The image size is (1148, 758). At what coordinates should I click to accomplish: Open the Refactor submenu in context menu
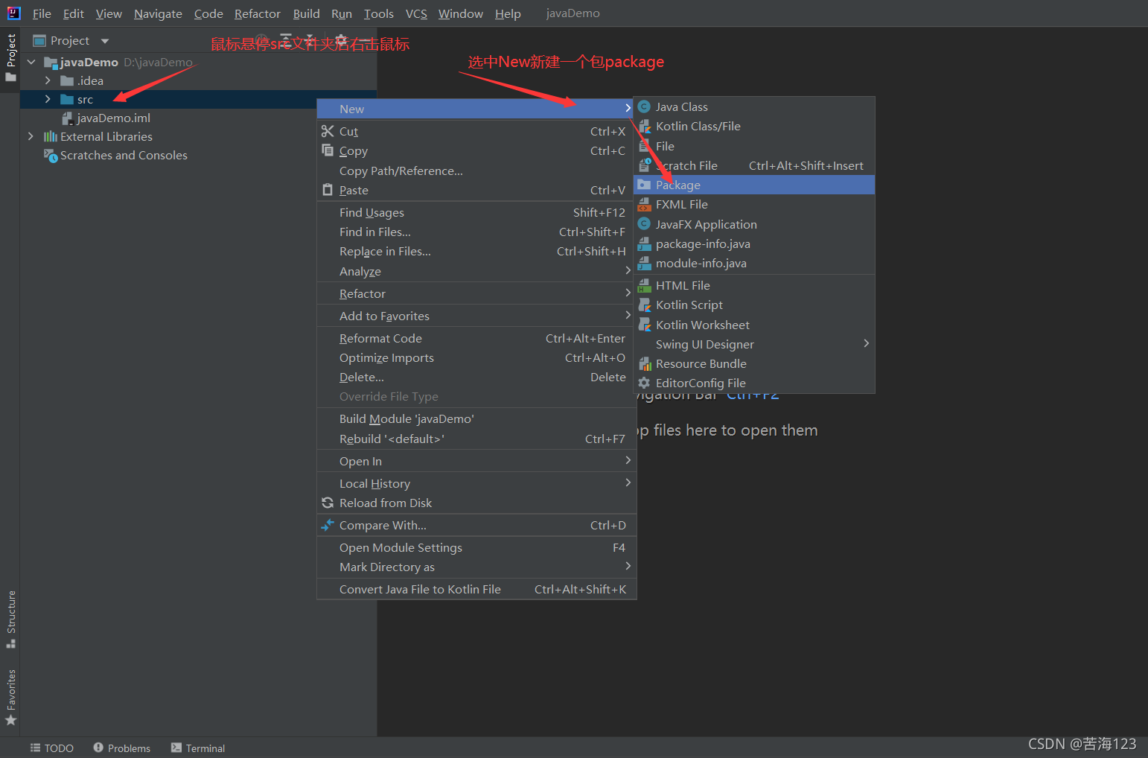tap(476, 294)
